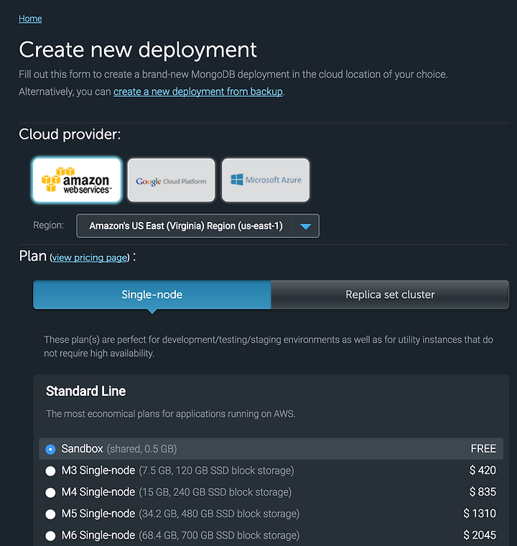Click the '(shared, 0.5 GB)' description
517x546 pixels.
[141, 449]
